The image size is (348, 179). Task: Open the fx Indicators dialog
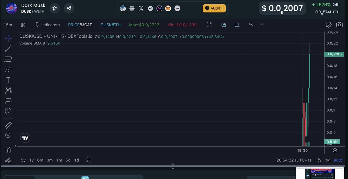tap(47, 25)
